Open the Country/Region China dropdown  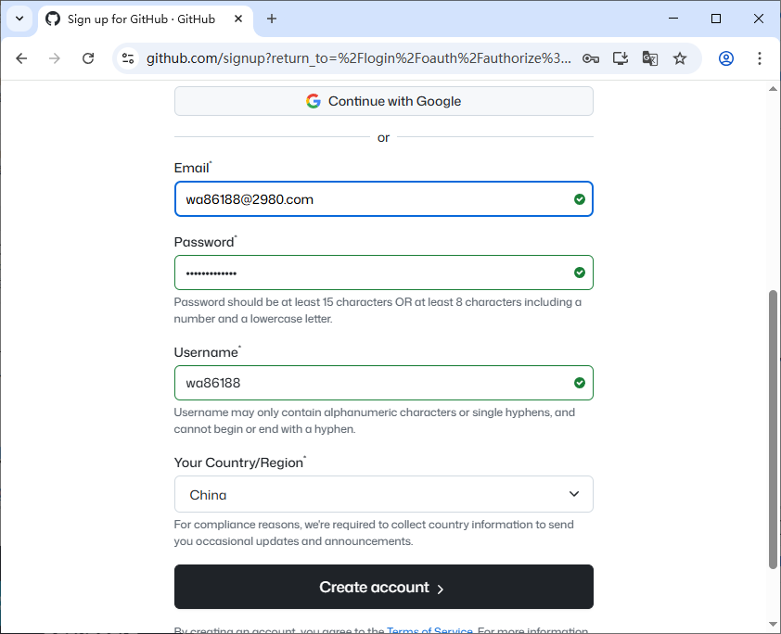click(x=383, y=494)
